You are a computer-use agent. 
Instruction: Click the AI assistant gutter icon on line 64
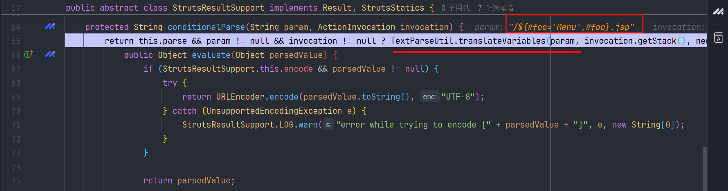tap(50, 27)
